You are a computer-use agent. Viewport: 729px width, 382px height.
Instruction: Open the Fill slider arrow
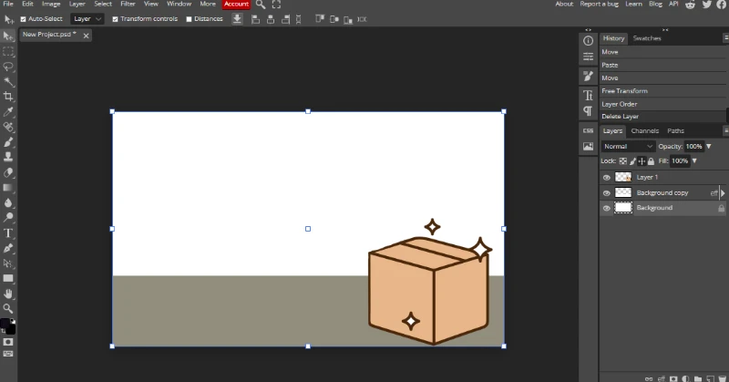coord(694,161)
